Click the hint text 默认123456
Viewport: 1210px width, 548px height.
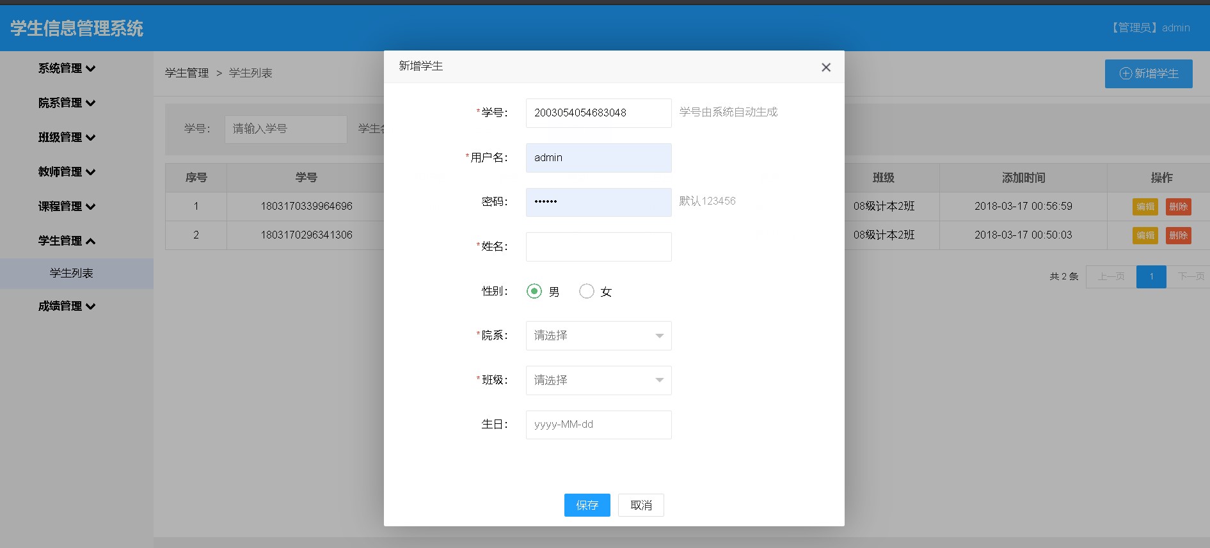(x=707, y=201)
